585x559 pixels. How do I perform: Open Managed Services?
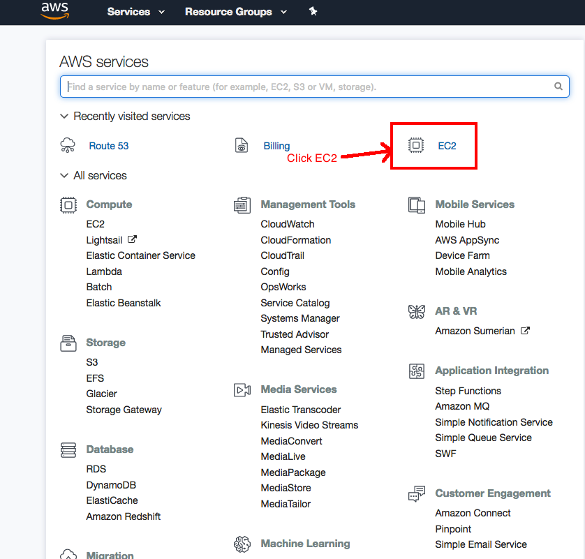click(301, 350)
